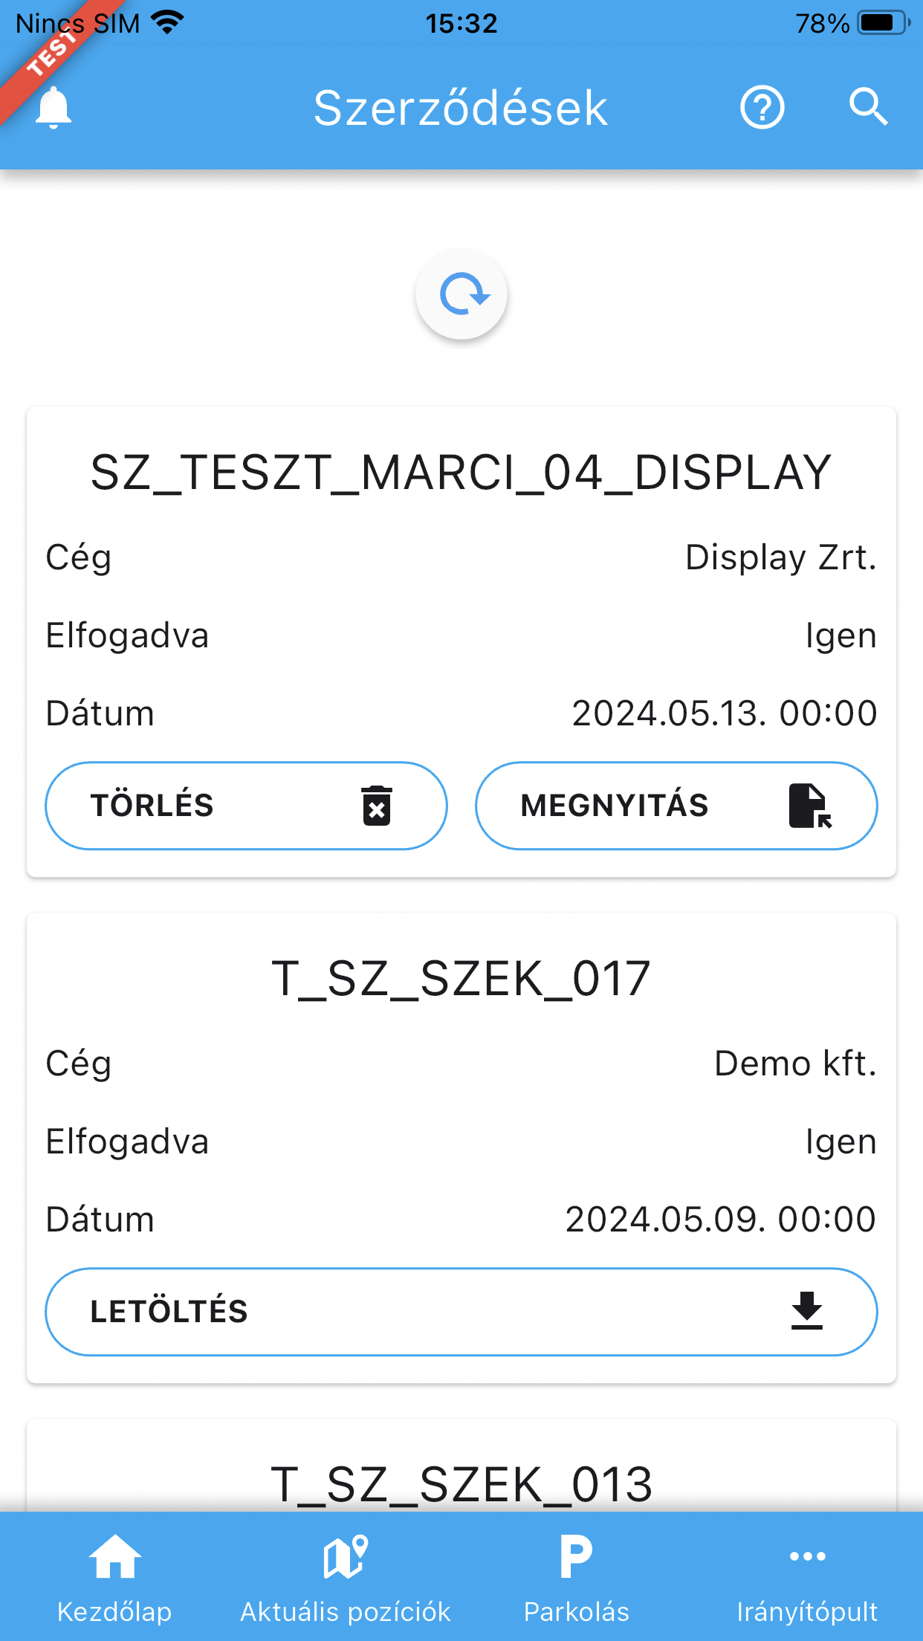Select the T_SZ_SZEK_017 contract title
The height and width of the screenshot is (1641, 923).
pos(461,979)
